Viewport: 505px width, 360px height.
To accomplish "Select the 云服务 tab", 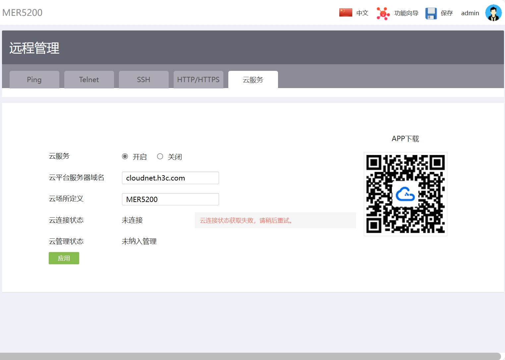I will 253,79.
